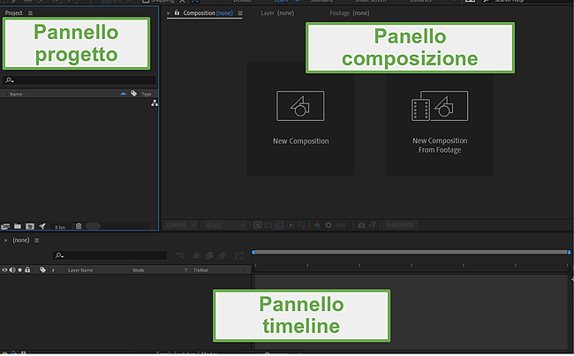Open the (100%) magnification dropdown
Viewport: 574px width, 356px height.
pos(182,225)
